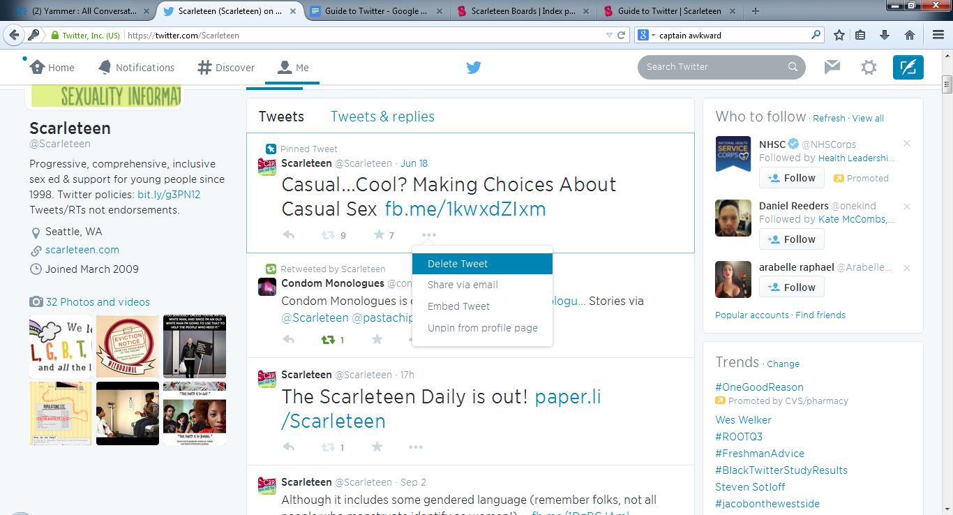Viewport: 953px width, 515px height.
Task: Favorite the pinned Casual Sex tweet
Action: 378,235
